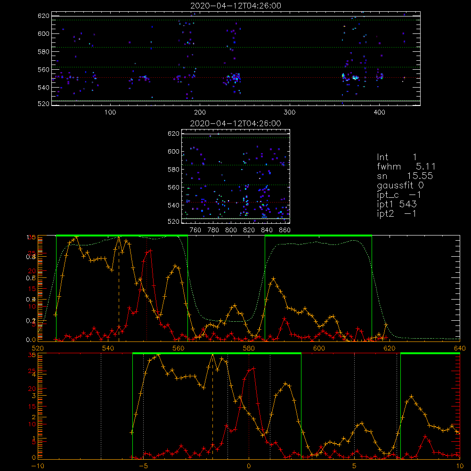Select the 'sn 15.55' readout text
The height and width of the screenshot is (471, 471).
tap(405, 176)
